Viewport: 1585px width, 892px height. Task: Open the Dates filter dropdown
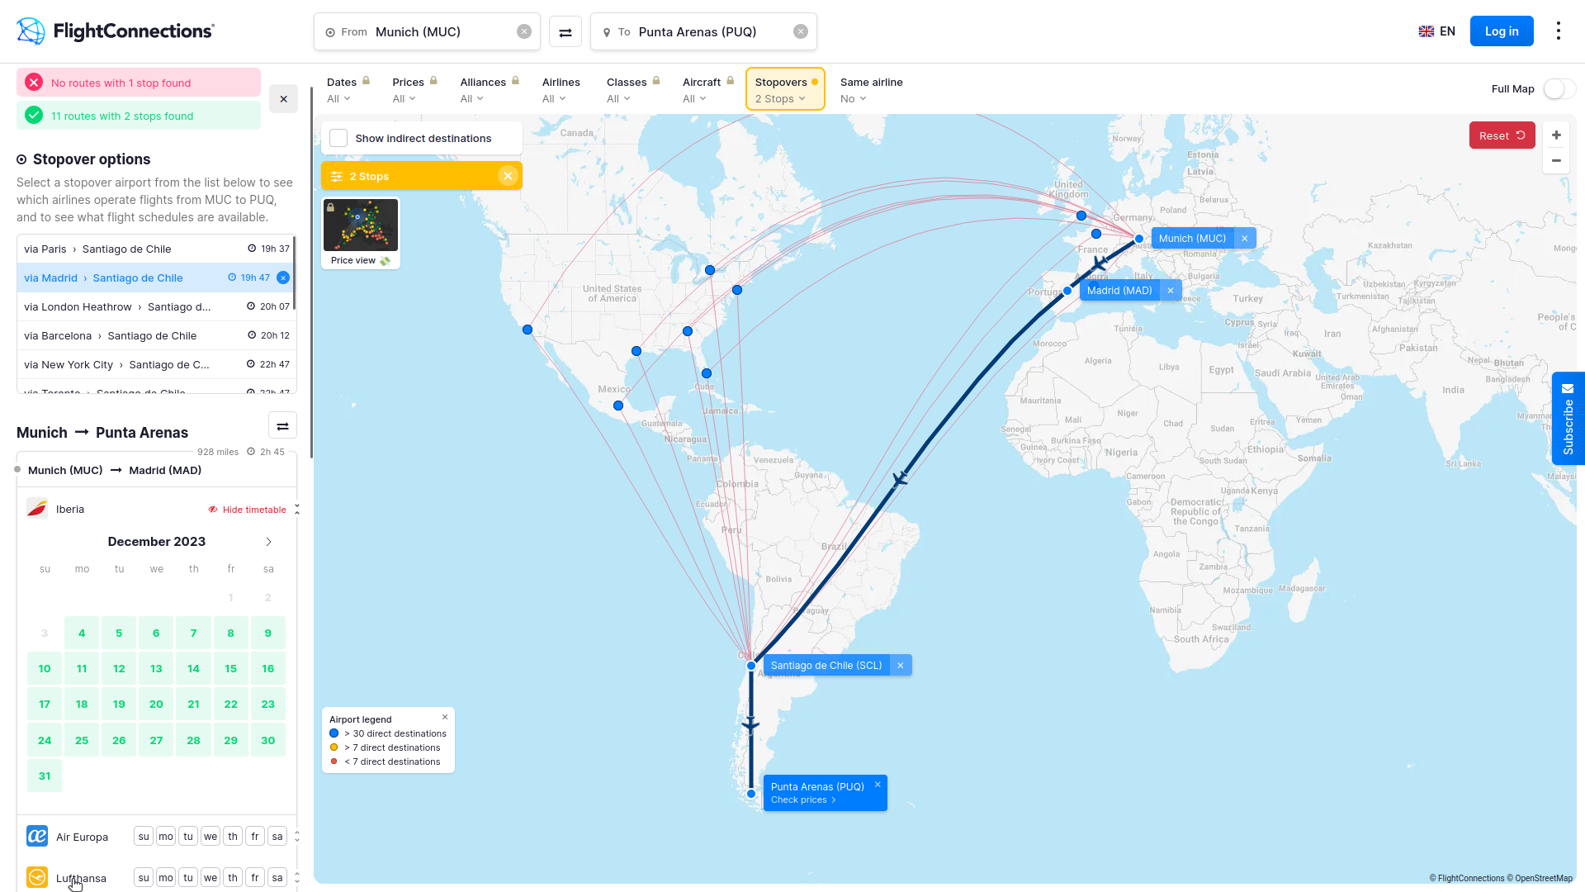click(x=348, y=90)
